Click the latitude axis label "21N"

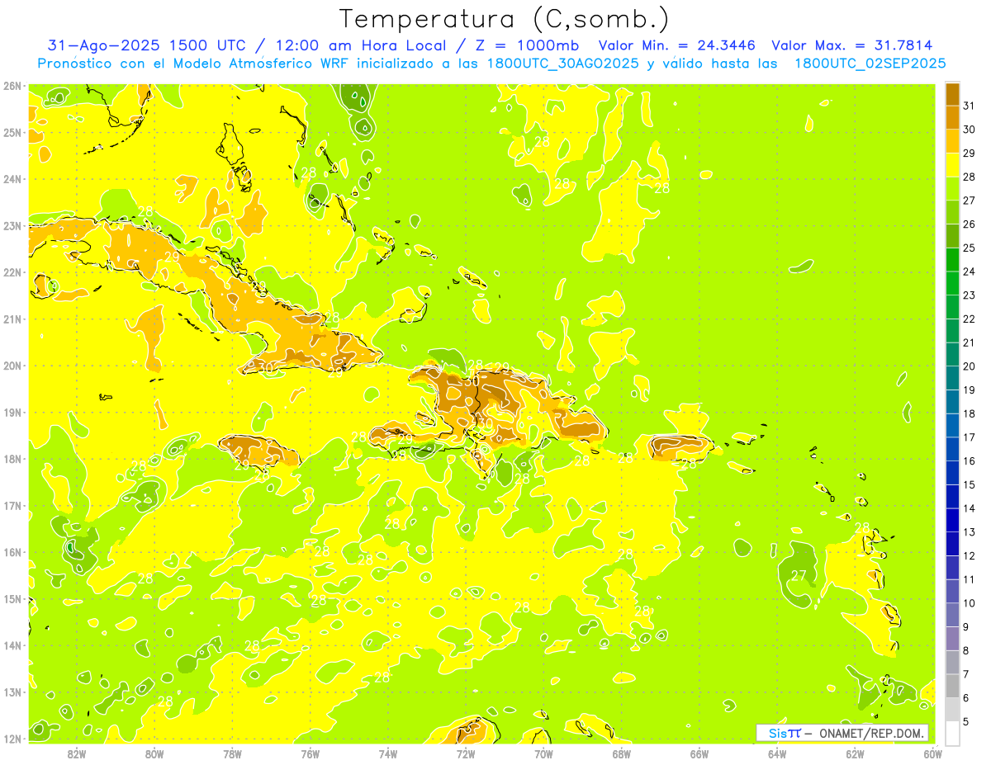(12, 319)
